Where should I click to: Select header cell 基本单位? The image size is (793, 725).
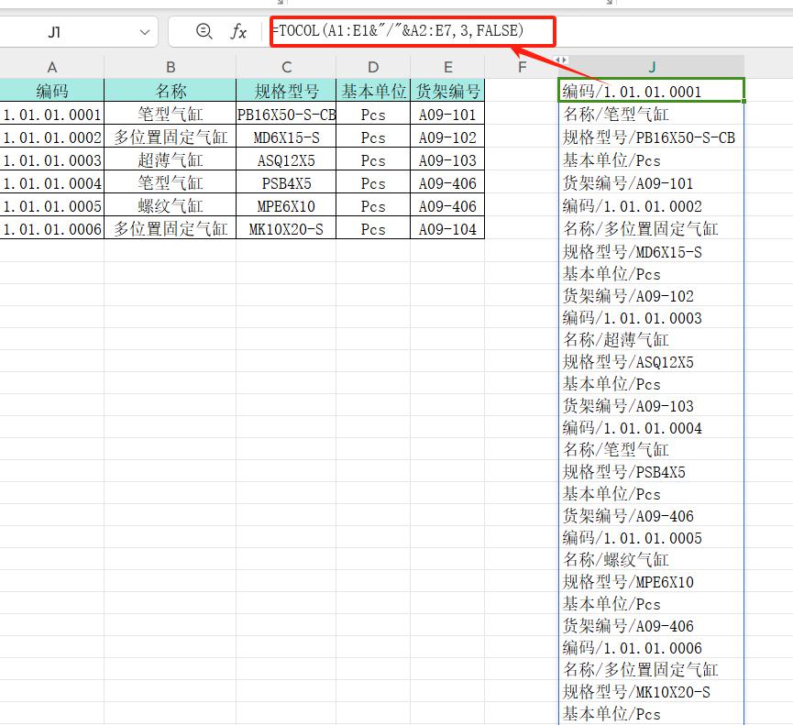(373, 91)
